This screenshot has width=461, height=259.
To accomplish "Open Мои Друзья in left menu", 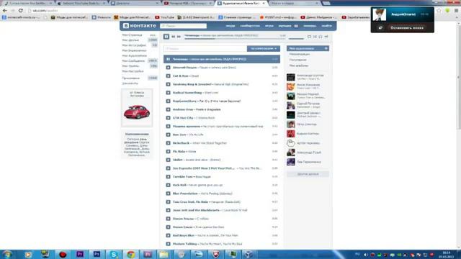I will (x=130, y=40).
